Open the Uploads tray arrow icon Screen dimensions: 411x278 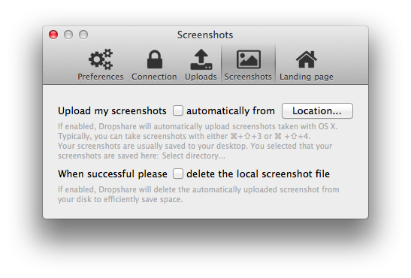(x=201, y=59)
